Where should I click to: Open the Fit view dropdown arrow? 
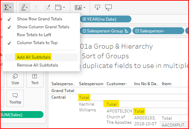point(64,8)
